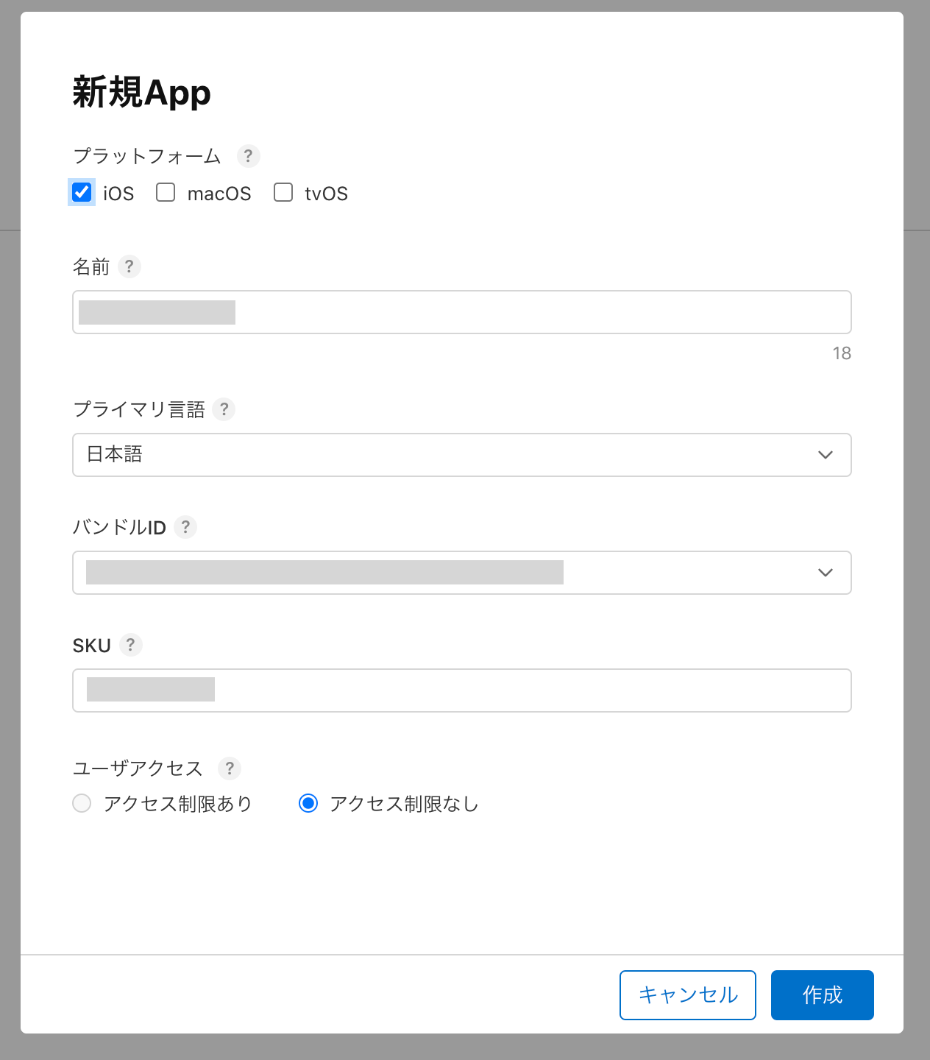Uncheck the iOS platform checkbox
Viewport: 930px width, 1060px height.
pyautogui.click(x=82, y=192)
